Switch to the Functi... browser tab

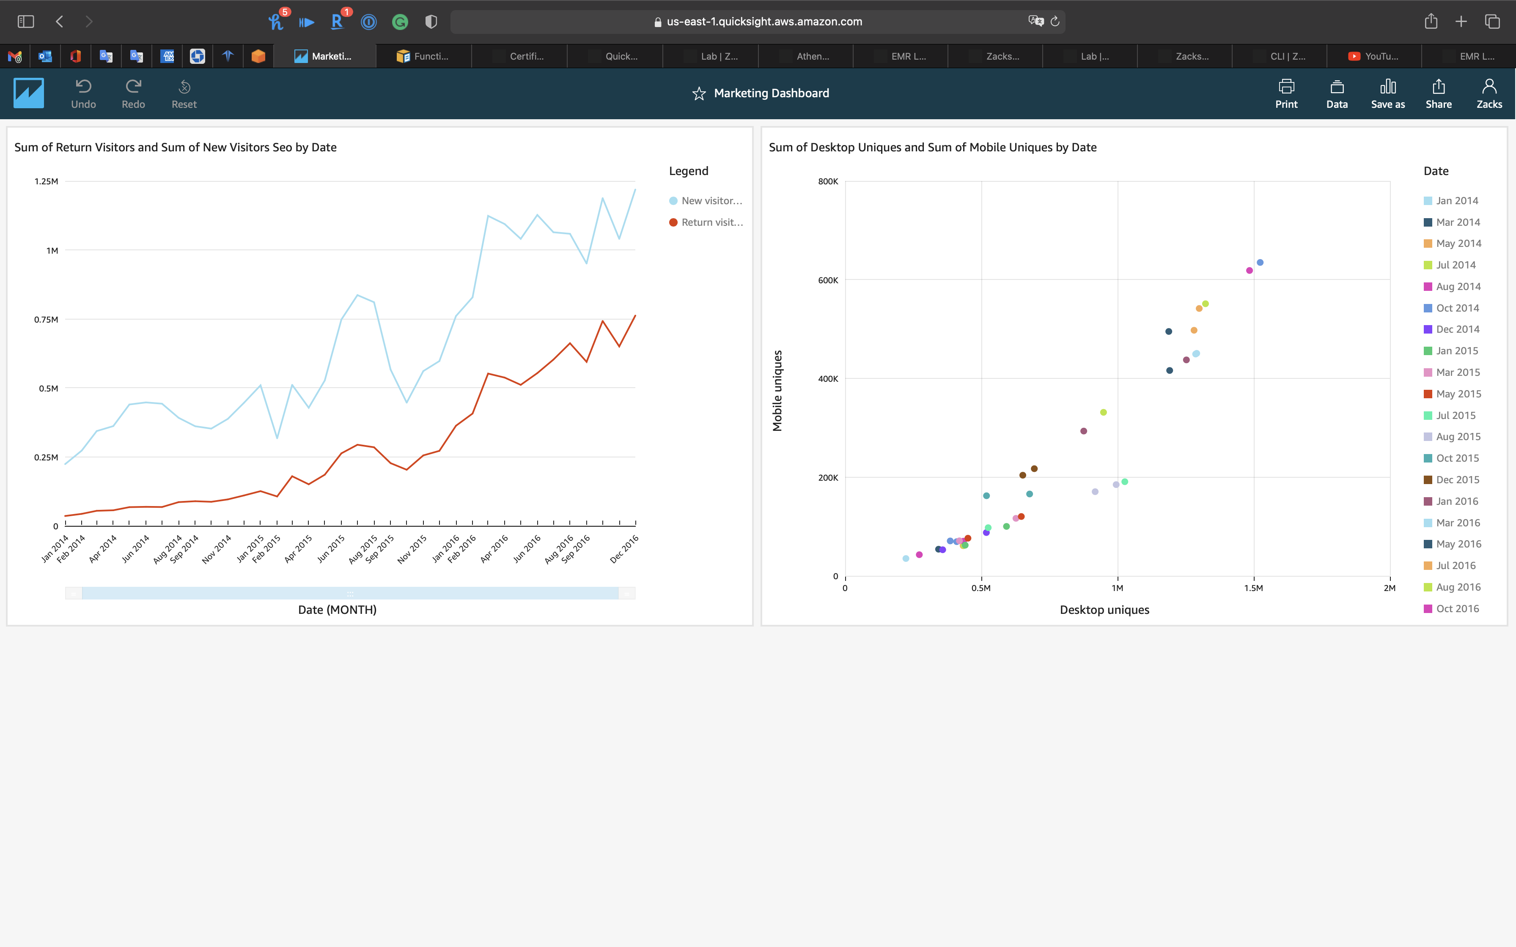pyautogui.click(x=423, y=56)
